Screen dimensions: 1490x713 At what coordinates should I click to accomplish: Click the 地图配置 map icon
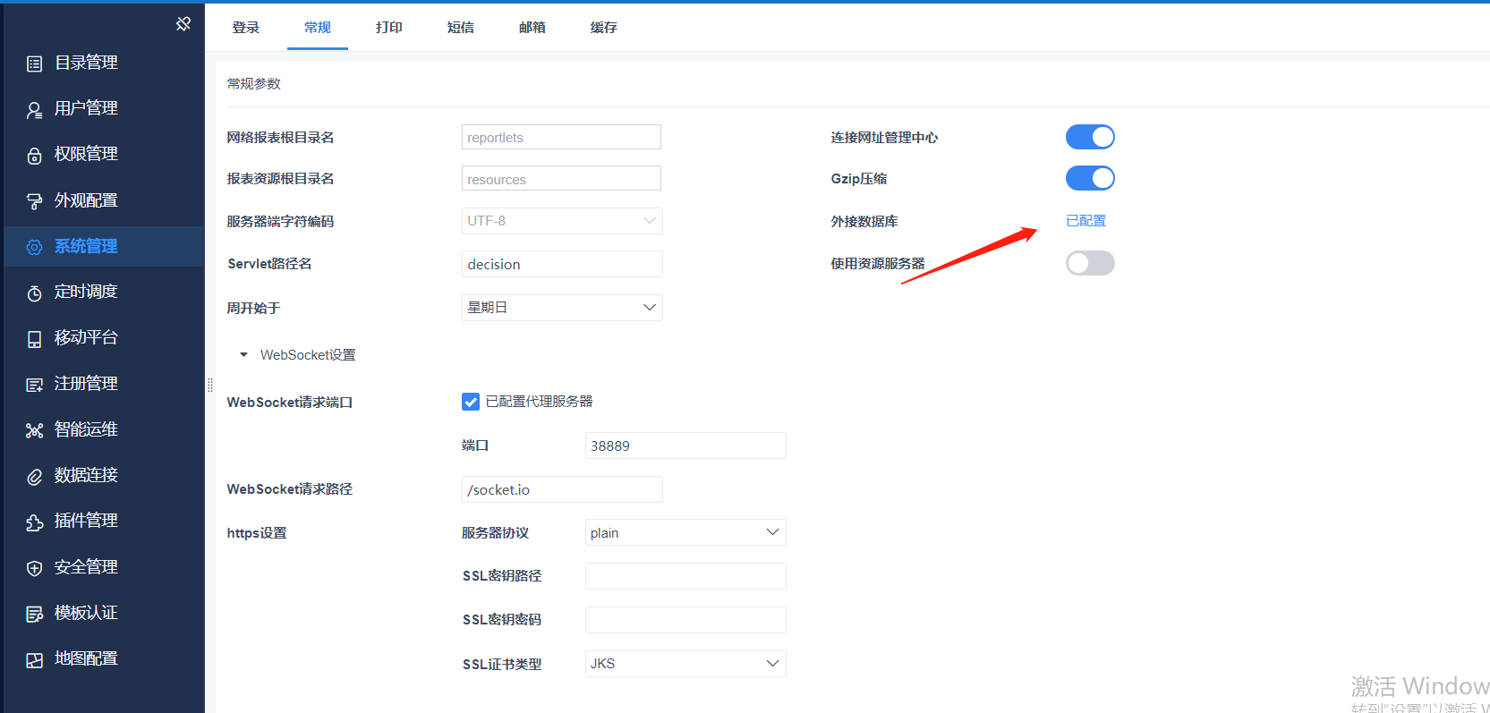point(35,660)
